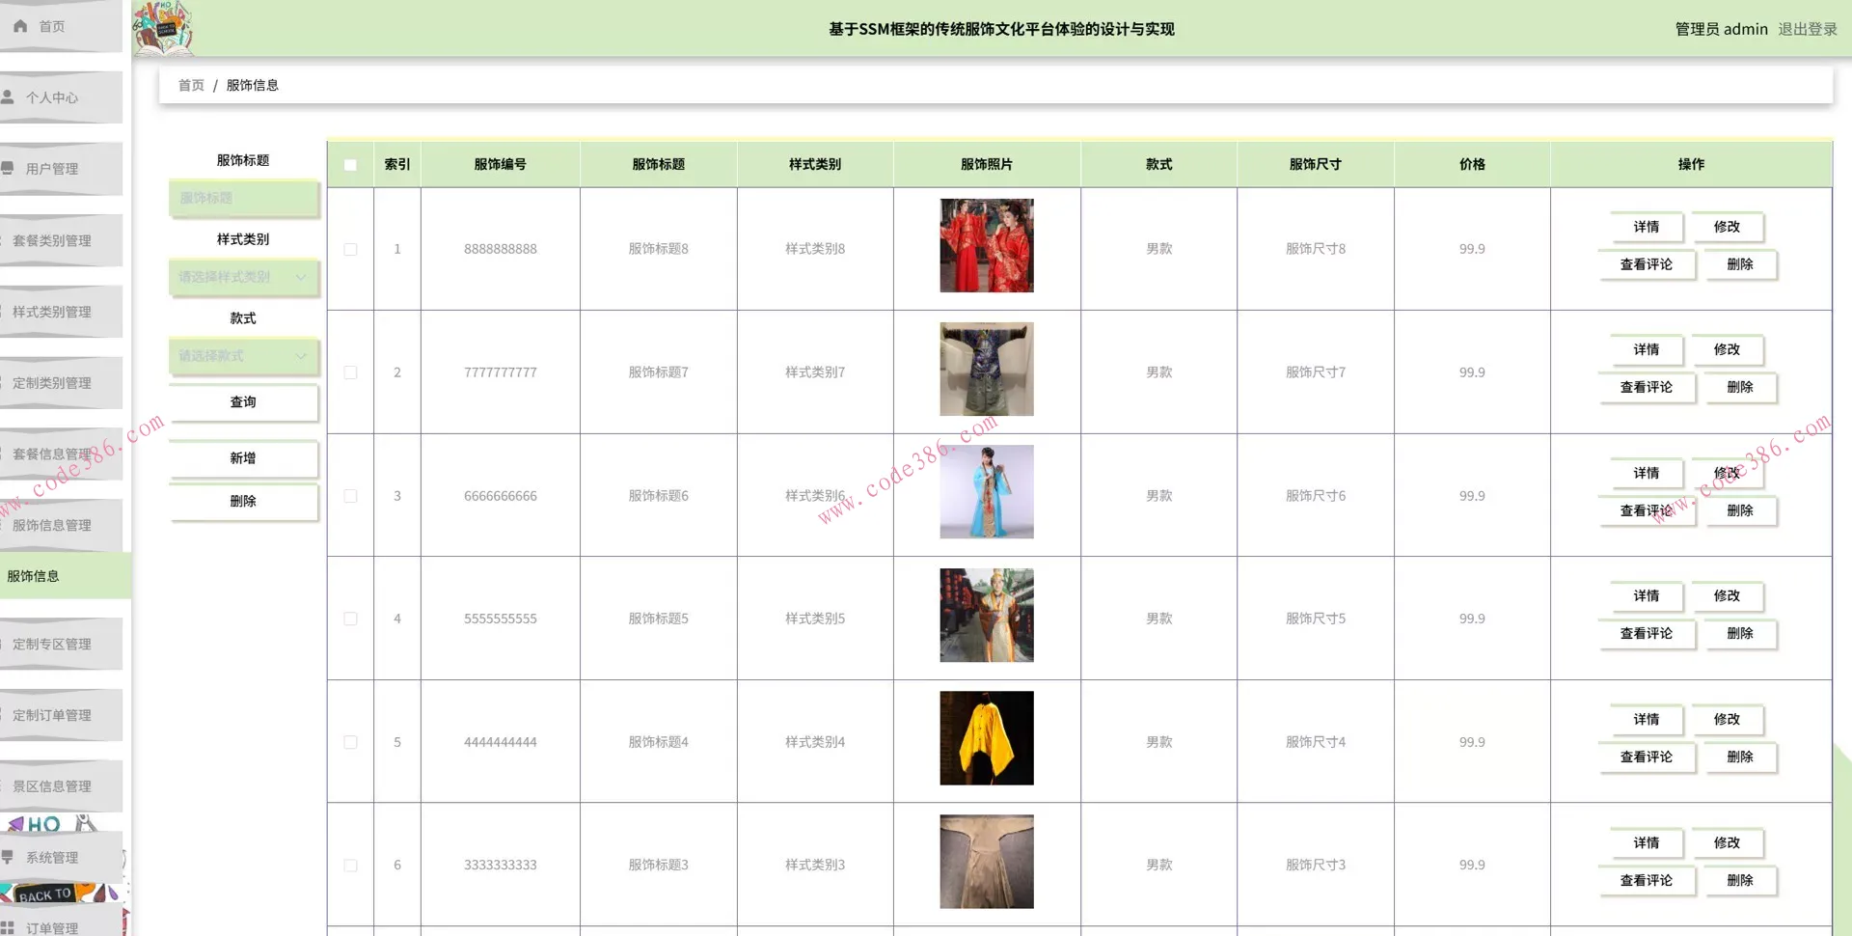Click 删除 for 服饰标题5 row
Image resolution: width=1852 pixels, height=936 pixels.
1740,633
